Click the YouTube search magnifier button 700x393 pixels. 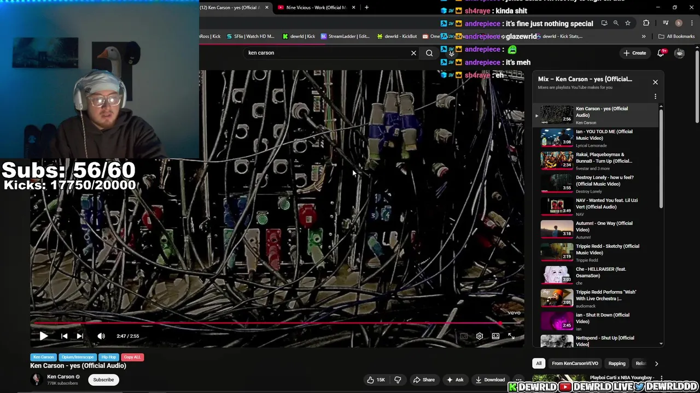tap(429, 53)
